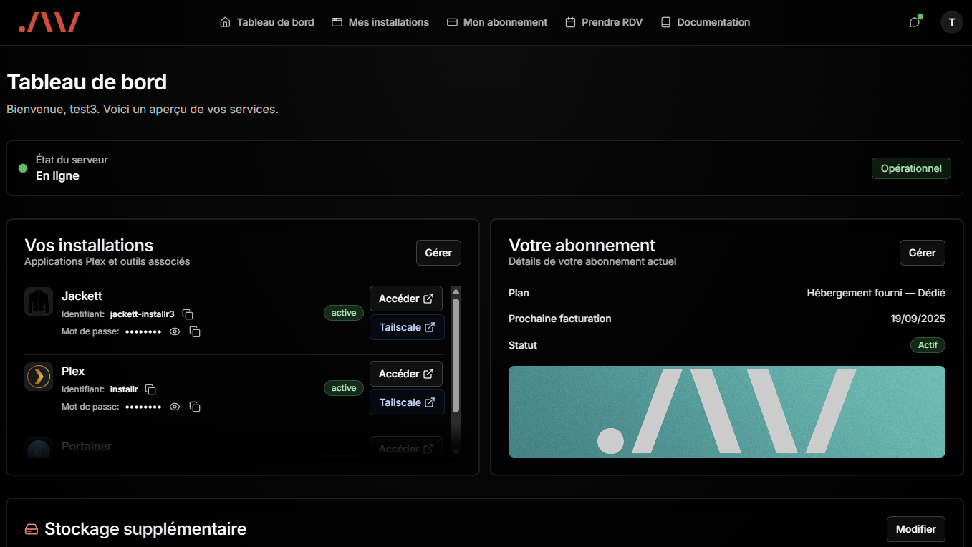Reveal the Jackett password
972x547 pixels.
pyautogui.click(x=174, y=331)
